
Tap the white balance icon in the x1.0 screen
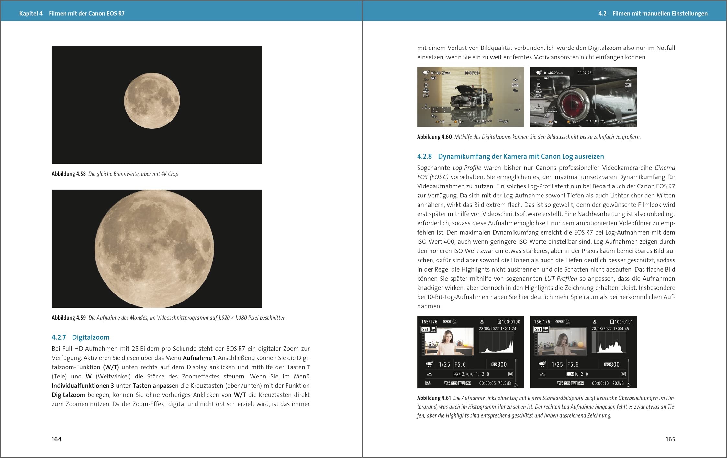tap(515, 80)
